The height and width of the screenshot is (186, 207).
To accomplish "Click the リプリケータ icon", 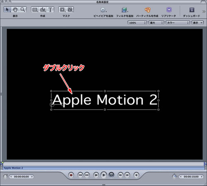I will 169,10.
